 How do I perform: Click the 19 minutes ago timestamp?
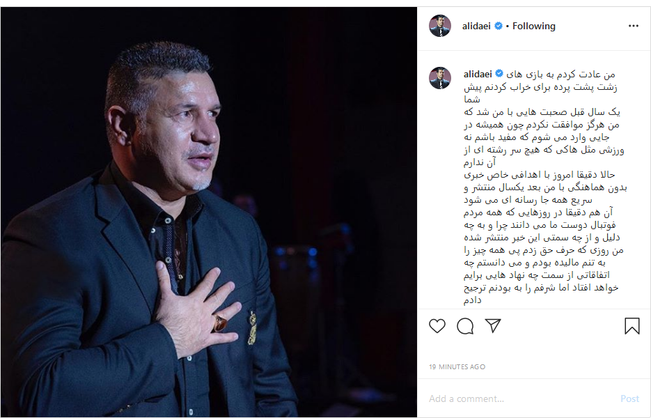457,367
